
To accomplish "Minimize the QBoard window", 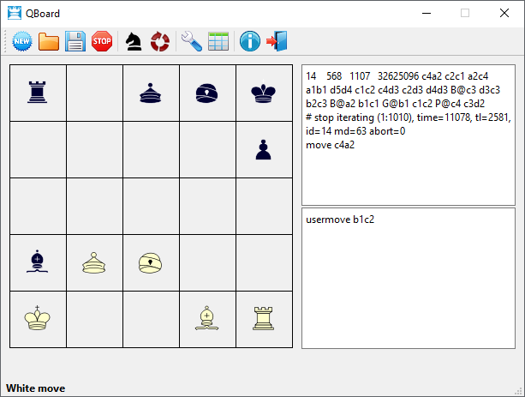I will pos(427,14).
